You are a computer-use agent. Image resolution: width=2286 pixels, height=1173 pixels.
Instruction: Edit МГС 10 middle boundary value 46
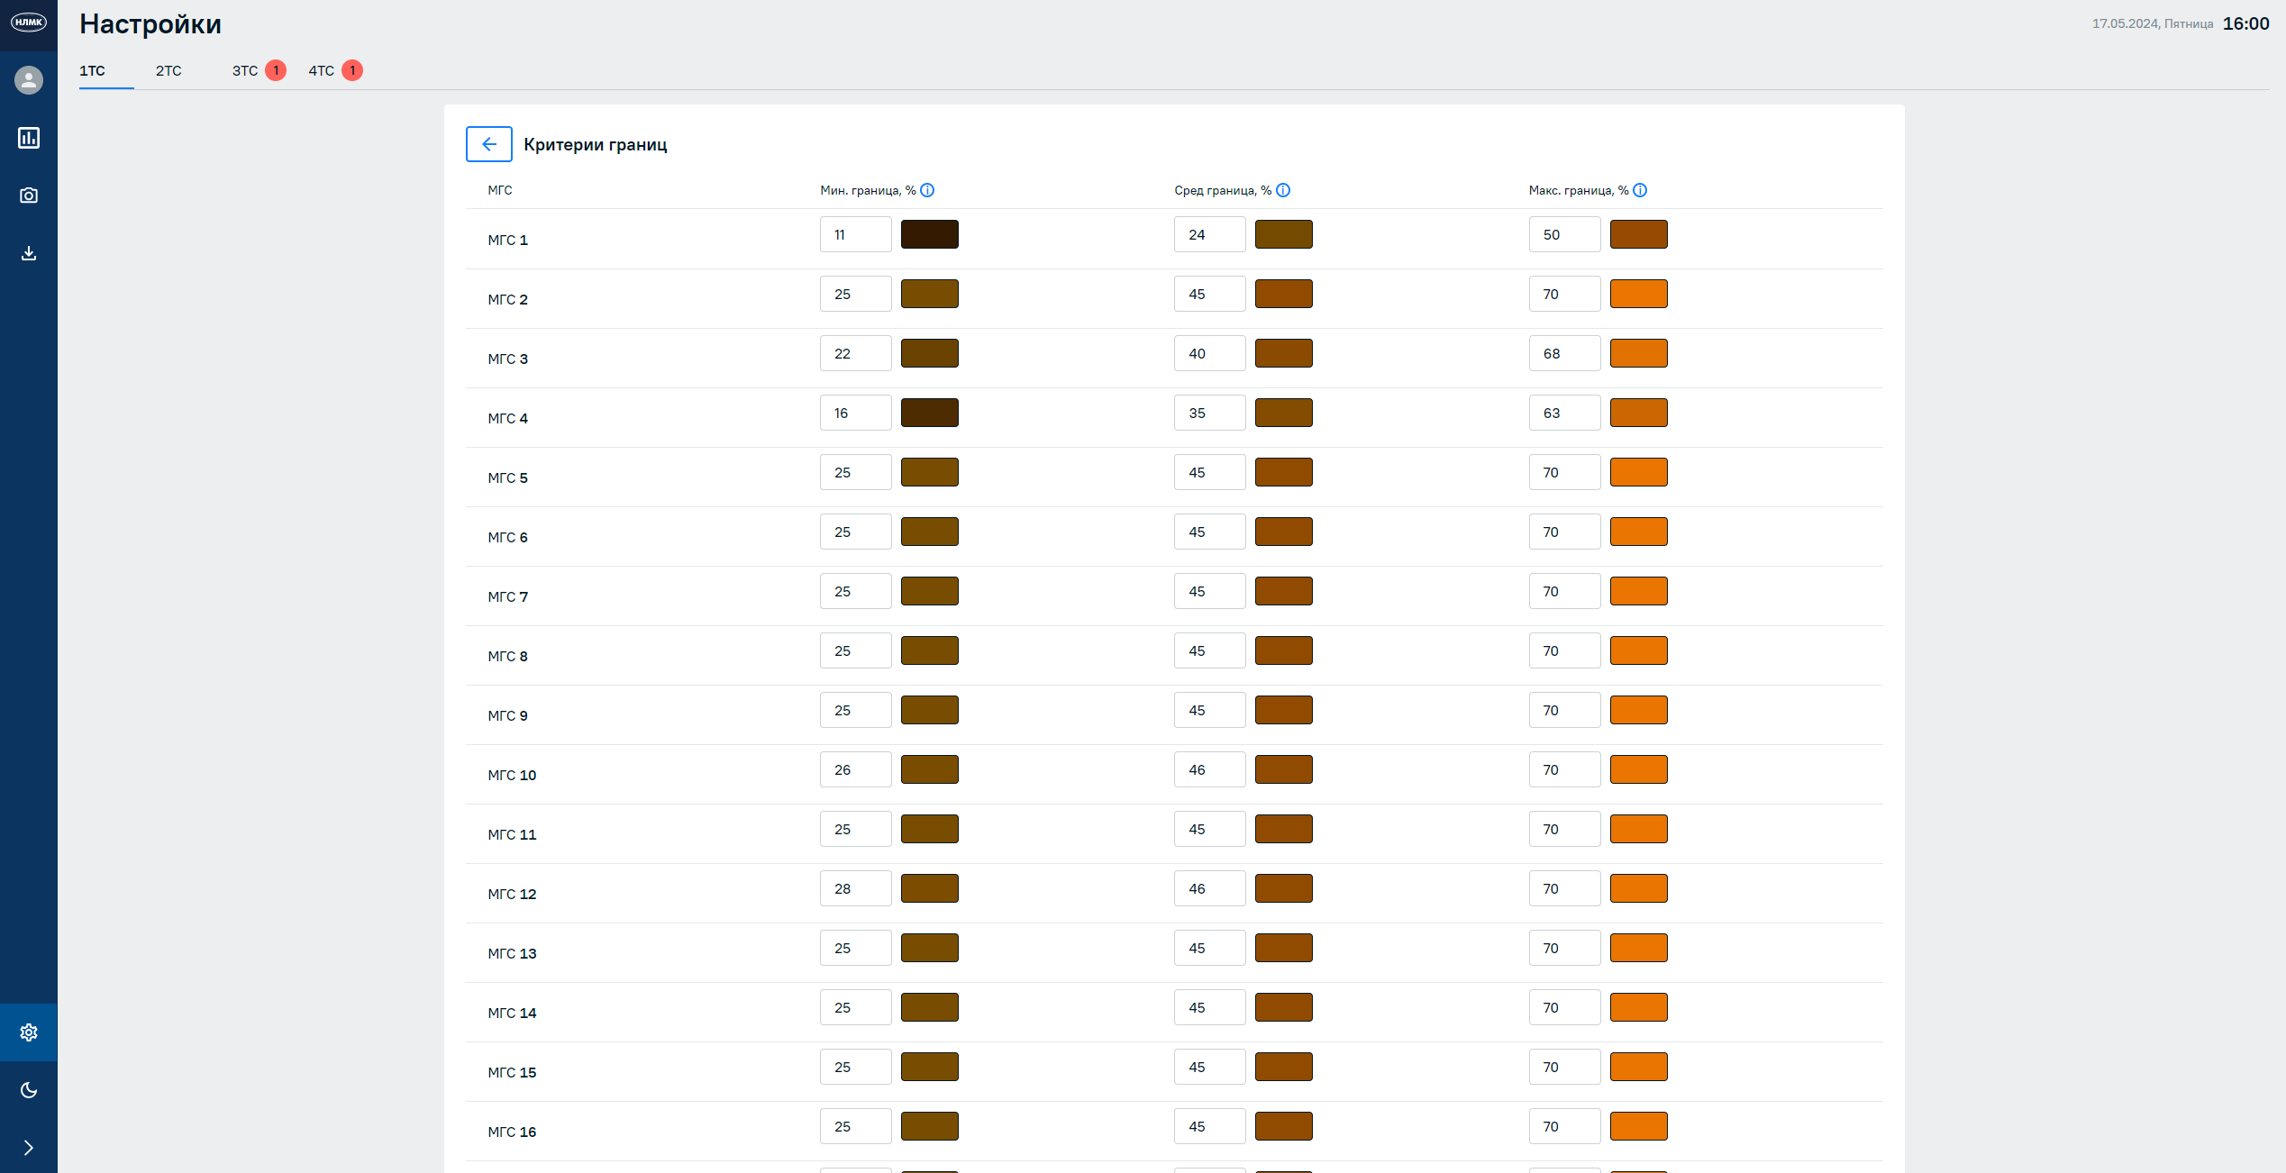[x=1210, y=769]
